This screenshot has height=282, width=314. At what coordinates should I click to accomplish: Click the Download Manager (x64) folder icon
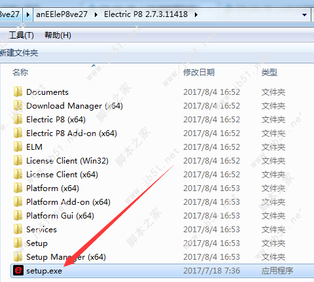18,105
